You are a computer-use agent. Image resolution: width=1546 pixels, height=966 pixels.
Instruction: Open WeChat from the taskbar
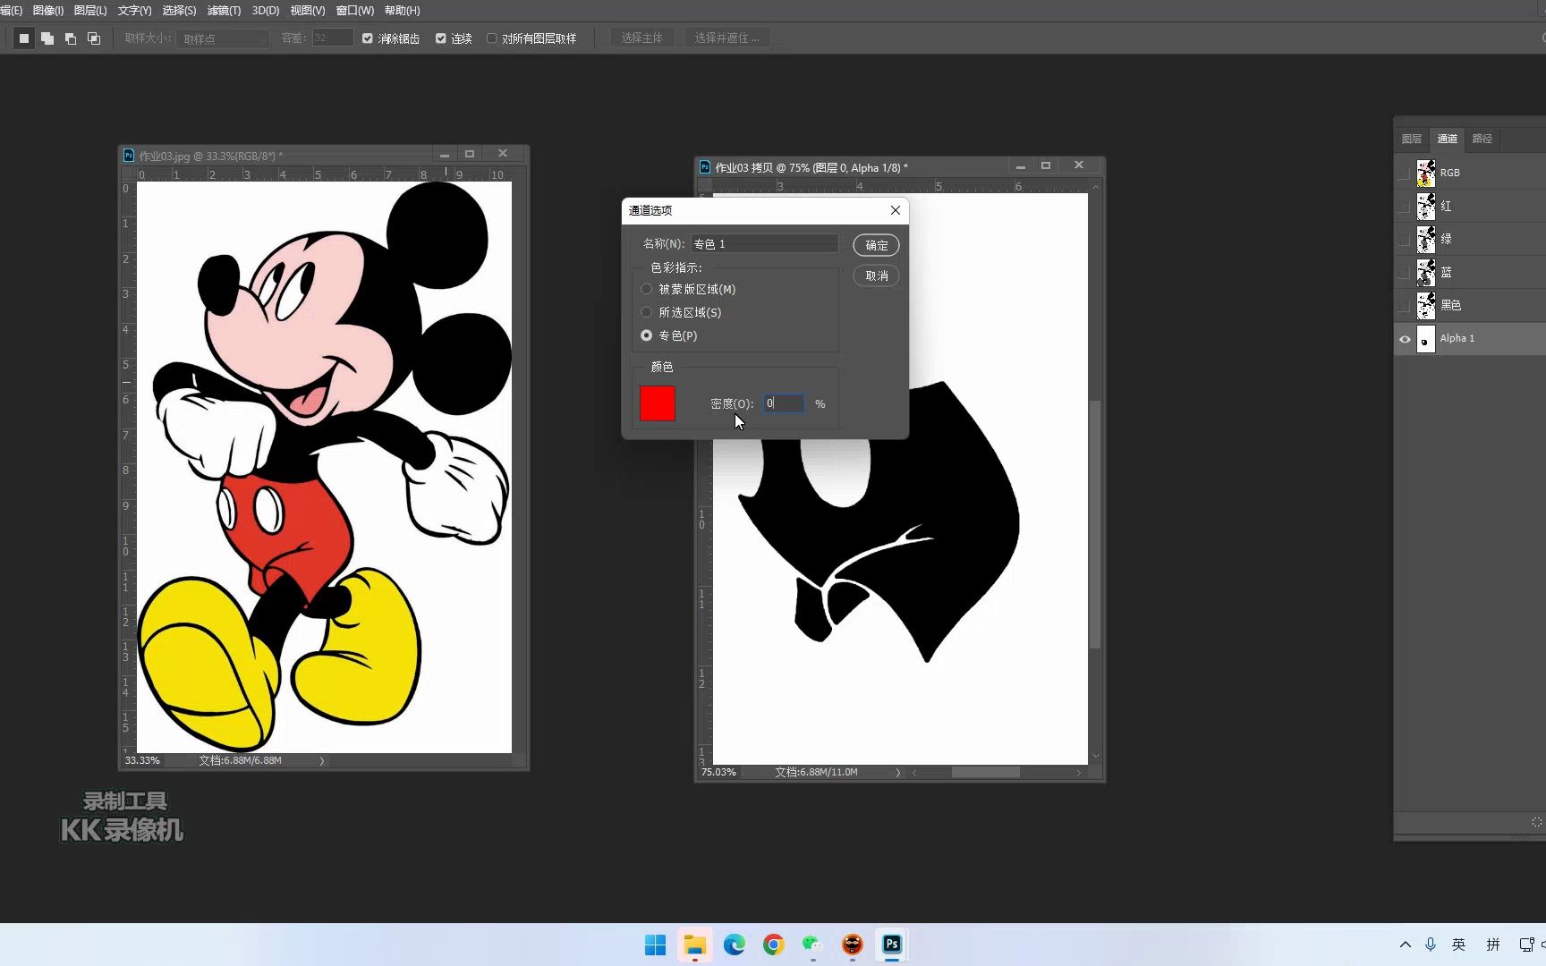pyautogui.click(x=812, y=945)
